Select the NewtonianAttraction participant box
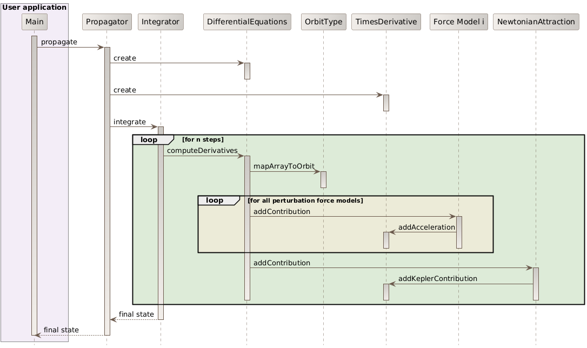Image resolution: width=587 pixels, height=348 pixels. [x=536, y=22]
